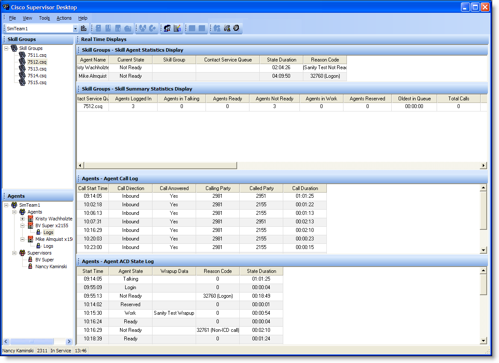
Task: Sort by Agent Name column header
Action: pyautogui.click(x=93, y=59)
